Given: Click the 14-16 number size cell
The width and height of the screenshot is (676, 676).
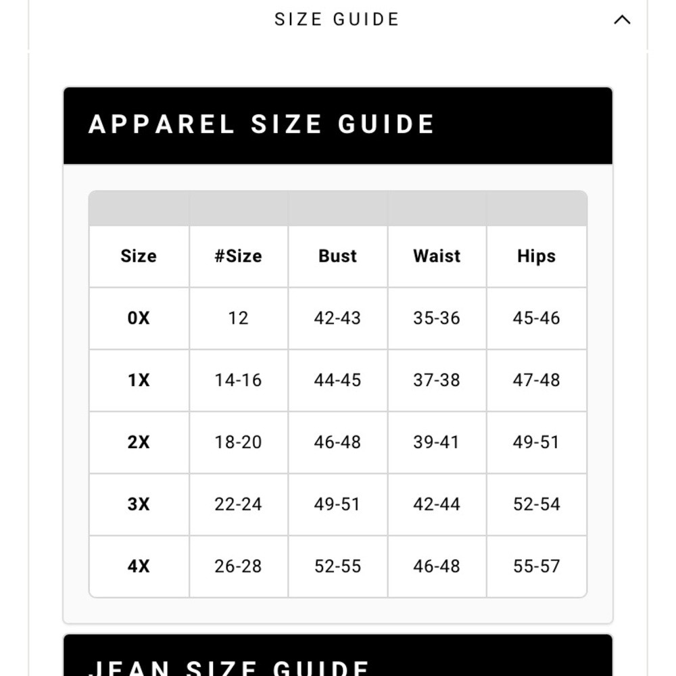Looking at the screenshot, I should (x=238, y=380).
